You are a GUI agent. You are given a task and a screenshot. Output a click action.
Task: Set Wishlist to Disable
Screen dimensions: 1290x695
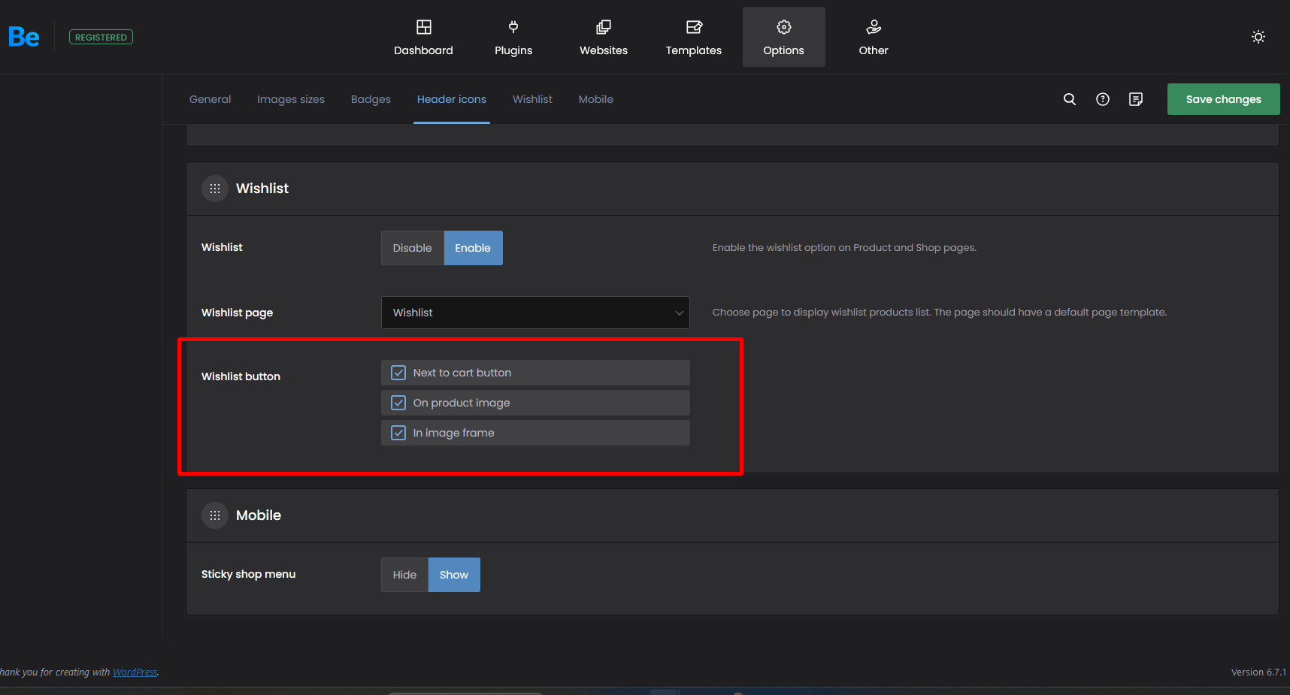(x=413, y=248)
